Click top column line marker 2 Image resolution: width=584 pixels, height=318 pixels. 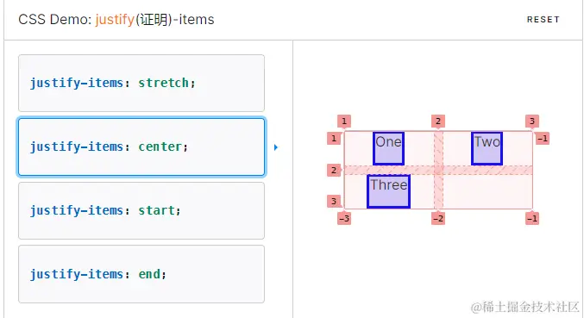(438, 122)
